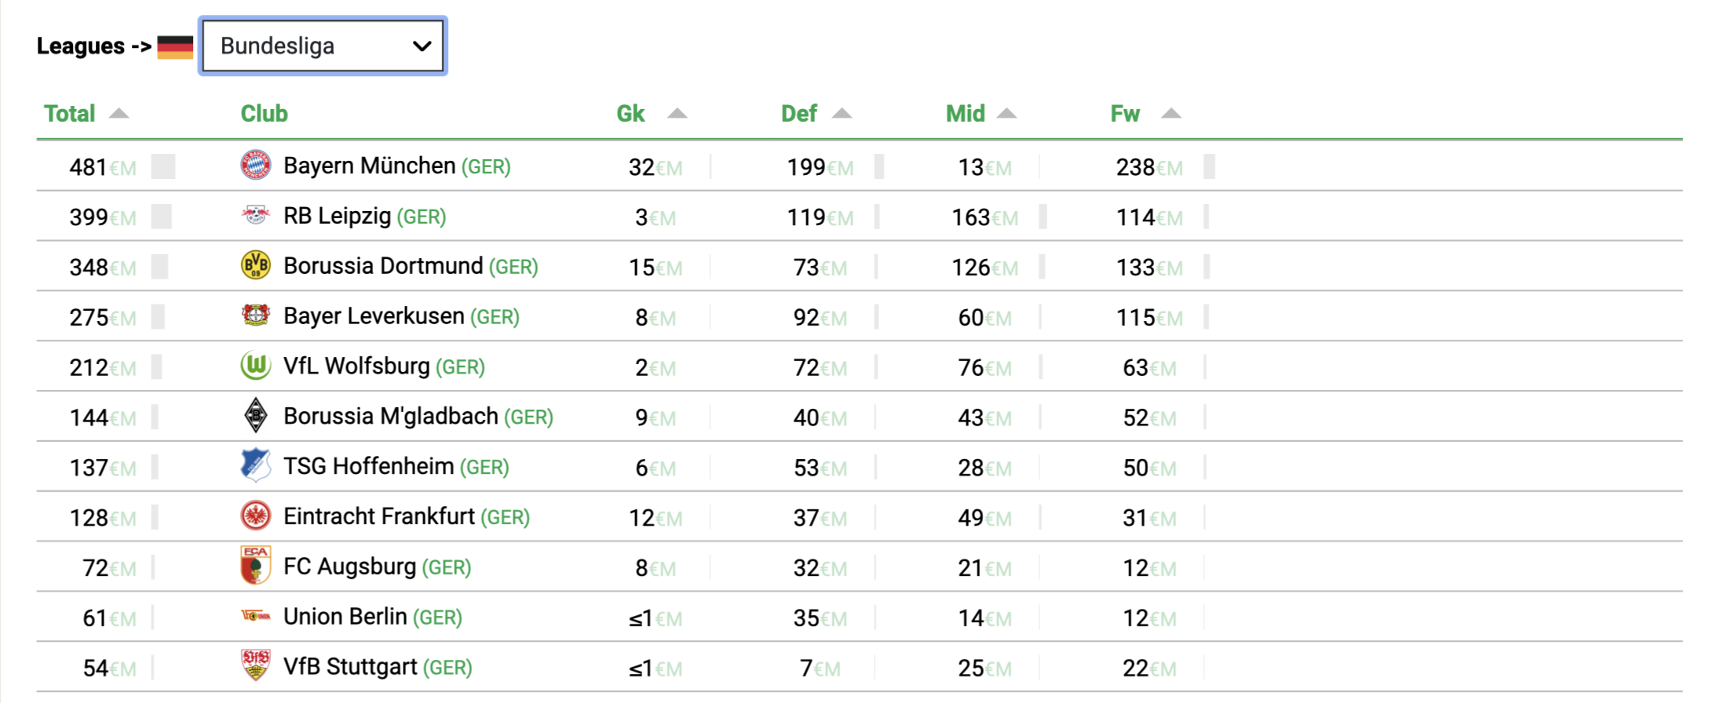Click the Club column header
Image resolution: width=1713 pixels, height=703 pixels.
(x=264, y=114)
